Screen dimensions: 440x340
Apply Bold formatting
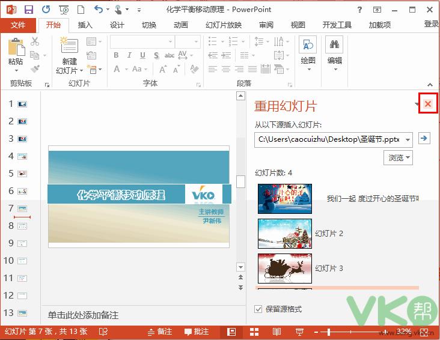tap(116, 55)
